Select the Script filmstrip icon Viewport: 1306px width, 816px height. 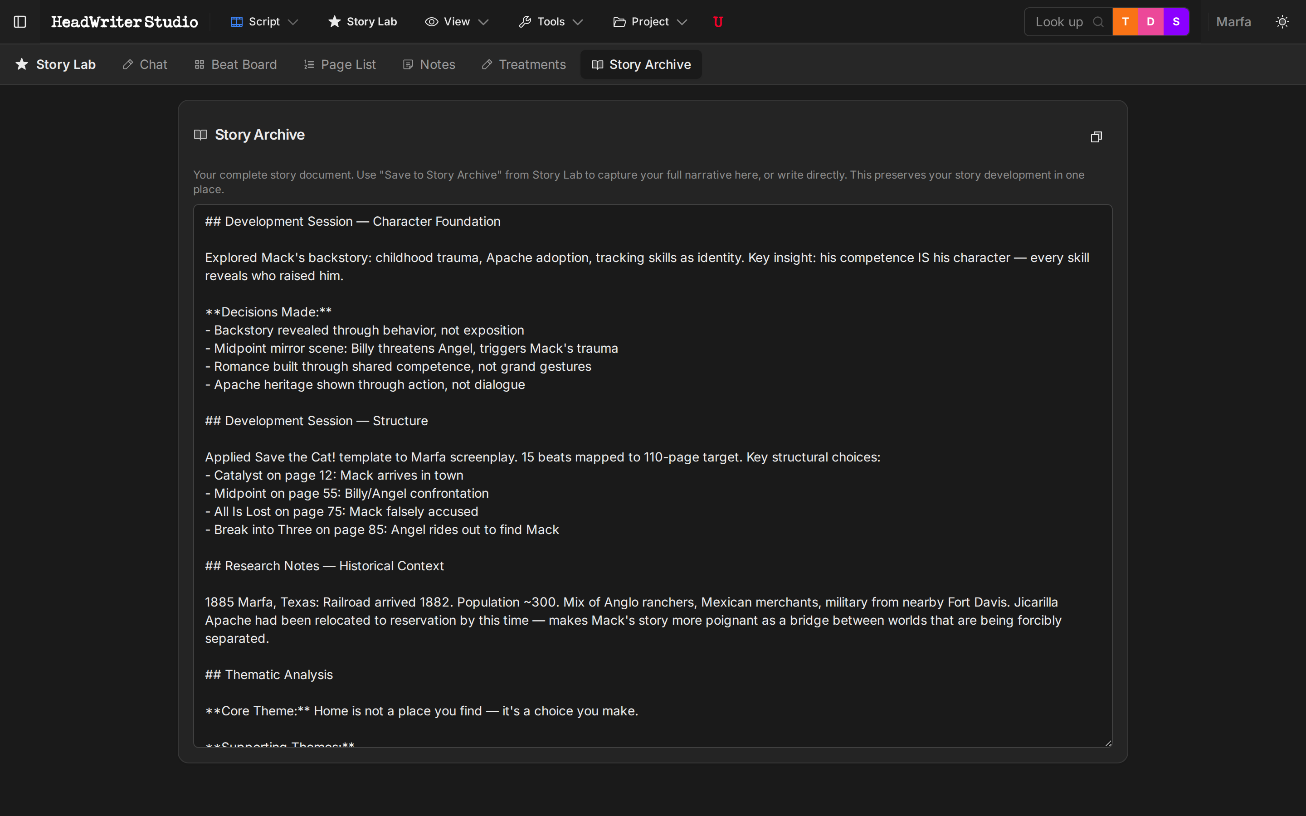click(x=236, y=21)
